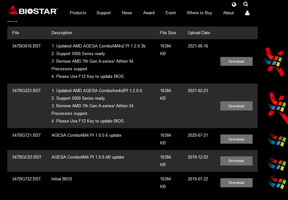Click the 16384 file size in X47BG721.BST row
288x200 pixels.
(x=165, y=135)
